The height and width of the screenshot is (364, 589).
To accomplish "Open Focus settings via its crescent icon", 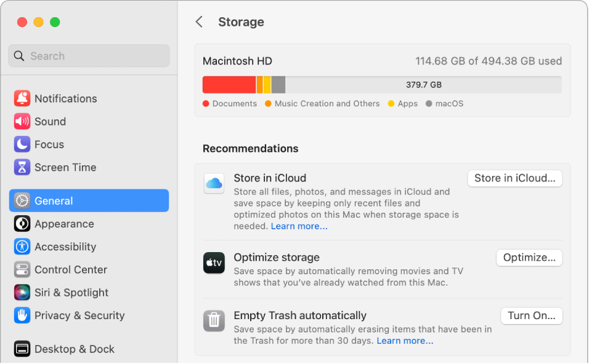I will click(x=22, y=144).
